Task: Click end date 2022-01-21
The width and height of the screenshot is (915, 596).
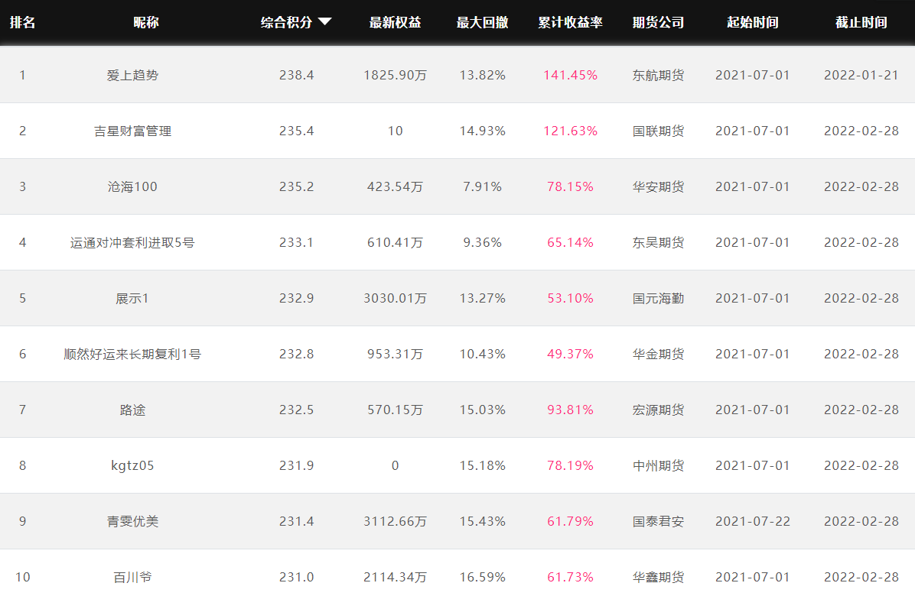Action: pyautogui.click(x=861, y=75)
